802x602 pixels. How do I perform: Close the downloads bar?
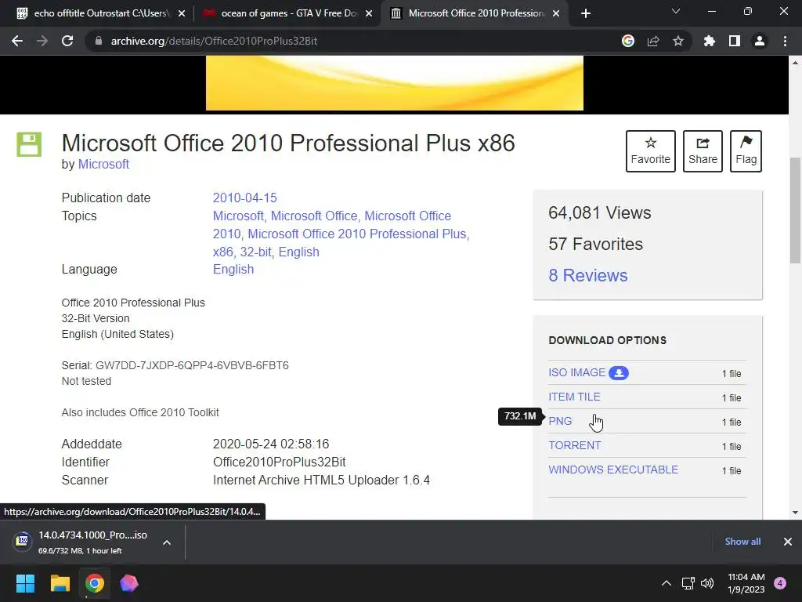click(788, 542)
